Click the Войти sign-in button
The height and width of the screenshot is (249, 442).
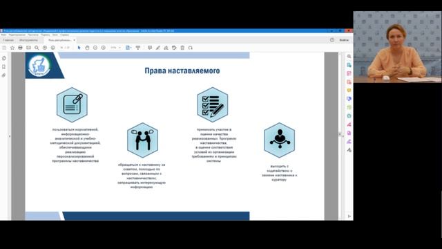pos(344,40)
